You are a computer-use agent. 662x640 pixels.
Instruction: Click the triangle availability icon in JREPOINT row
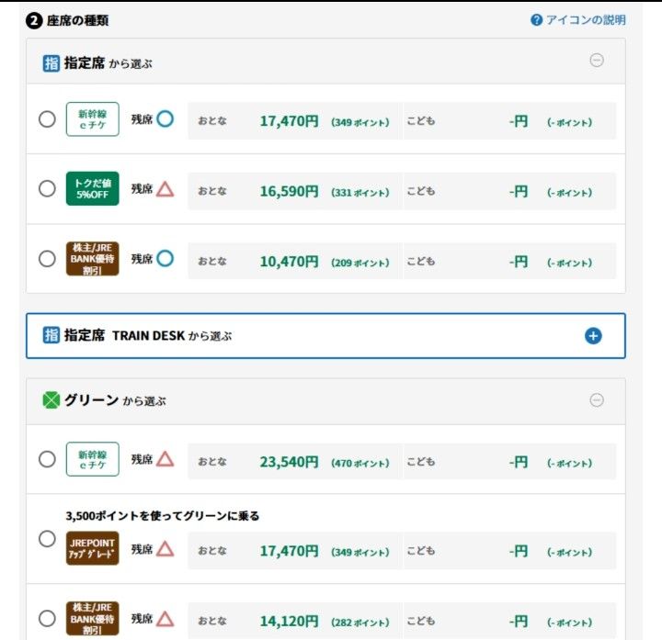(165, 549)
